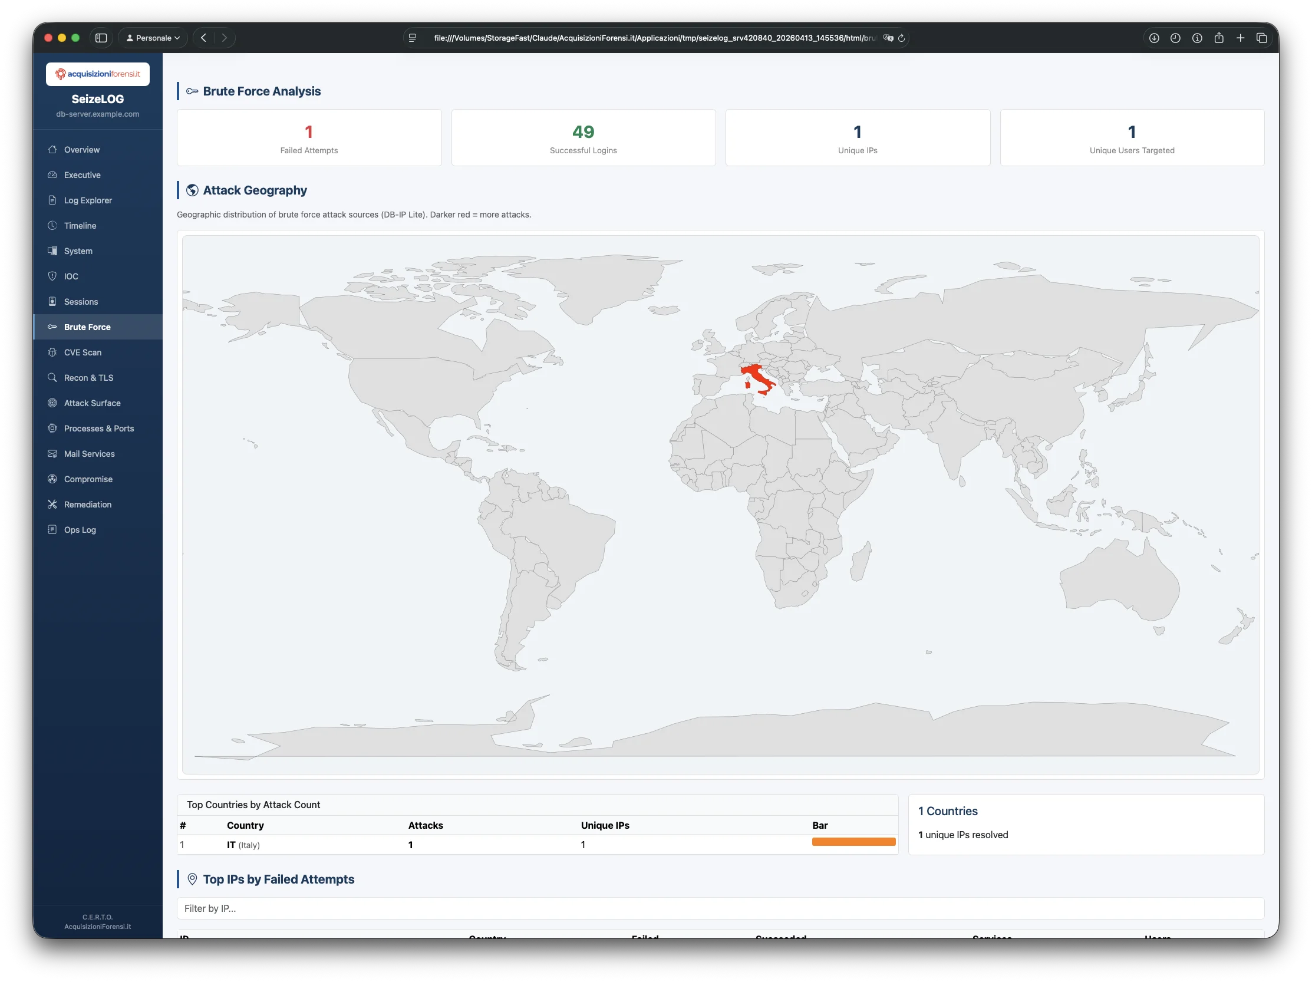Click the orange attack bar for Italy
Image resolution: width=1312 pixels, height=982 pixels.
point(854,842)
